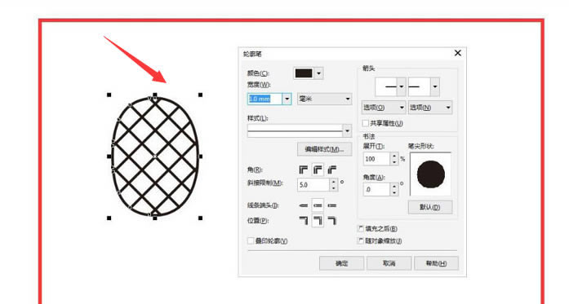The height and width of the screenshot is (304, 569).
Task: Open the 选项(N) dropdown
Action: click(x=430, y=108)
